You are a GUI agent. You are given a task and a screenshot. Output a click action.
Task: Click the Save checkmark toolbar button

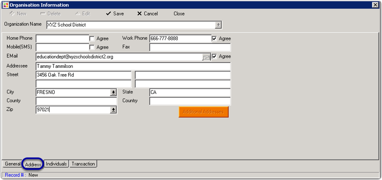point(114,14)
